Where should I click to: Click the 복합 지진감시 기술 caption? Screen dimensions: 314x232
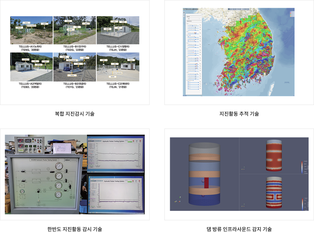75,114
